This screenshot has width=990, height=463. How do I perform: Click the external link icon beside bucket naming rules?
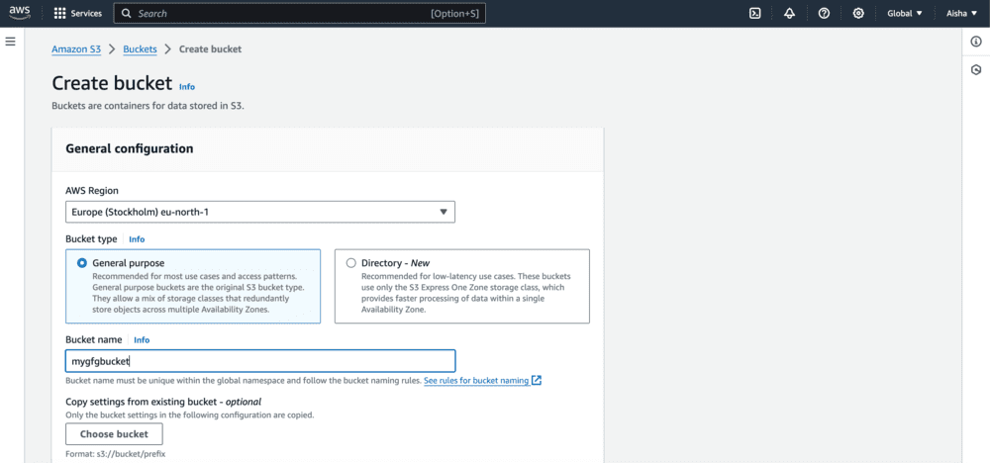click(x=537, y=380)
